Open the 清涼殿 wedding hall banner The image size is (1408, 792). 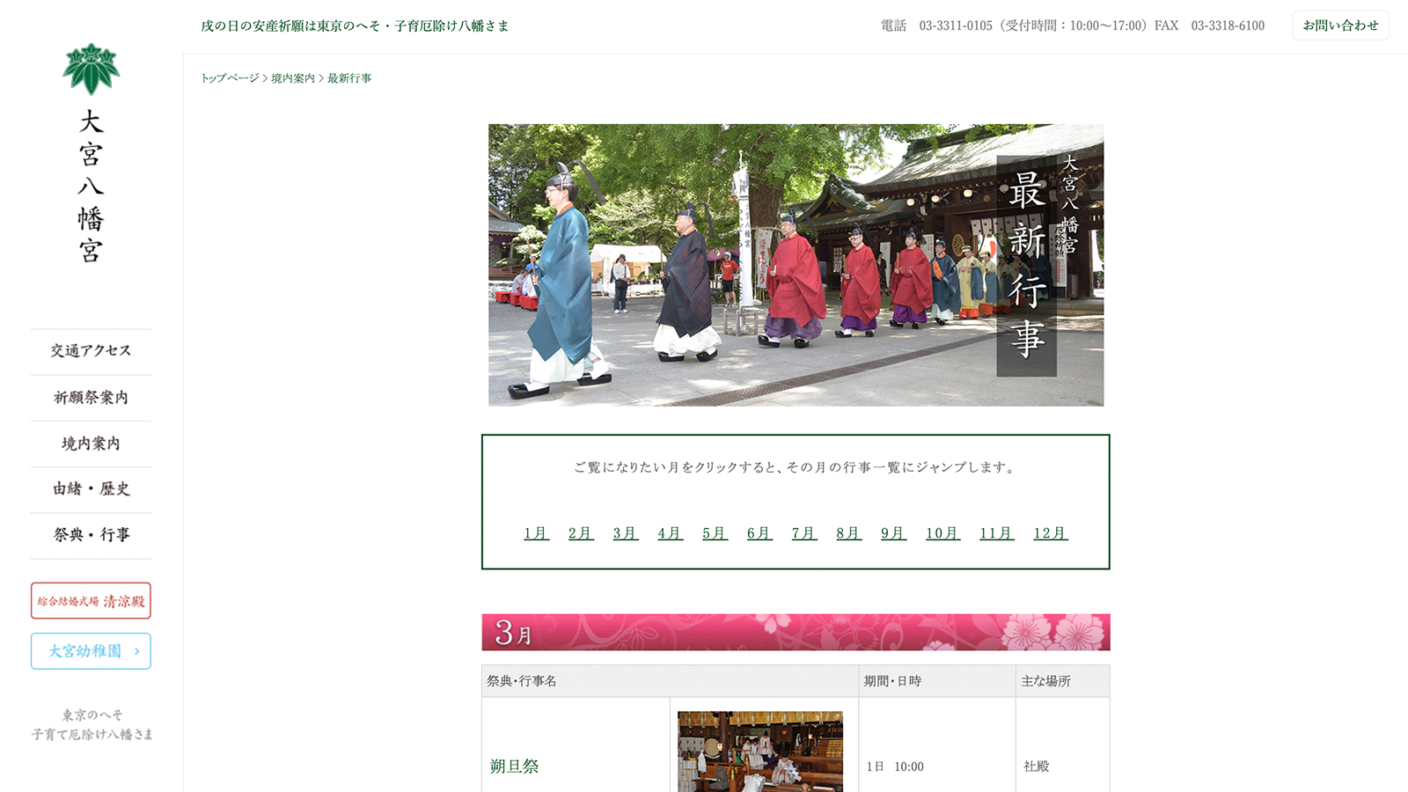point(90,601)
